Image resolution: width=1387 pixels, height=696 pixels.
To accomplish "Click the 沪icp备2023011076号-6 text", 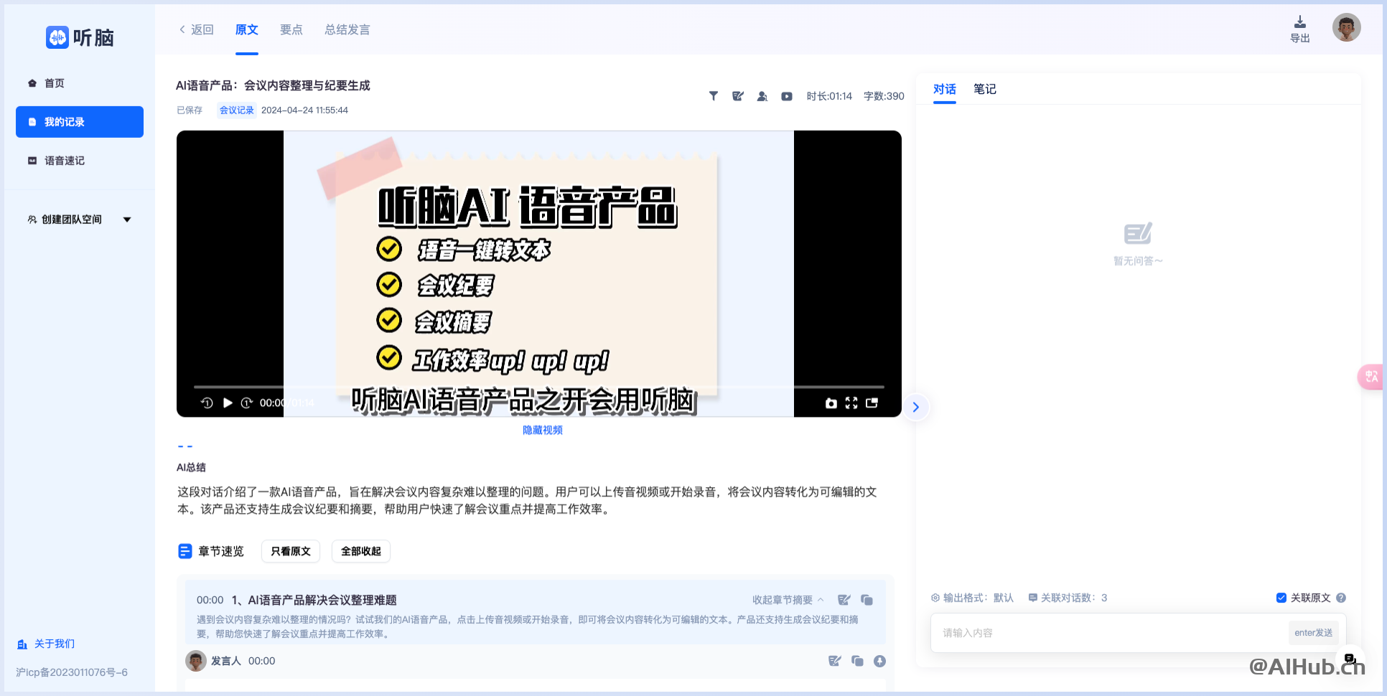I will pyautogui.click(x=72, y=672).
